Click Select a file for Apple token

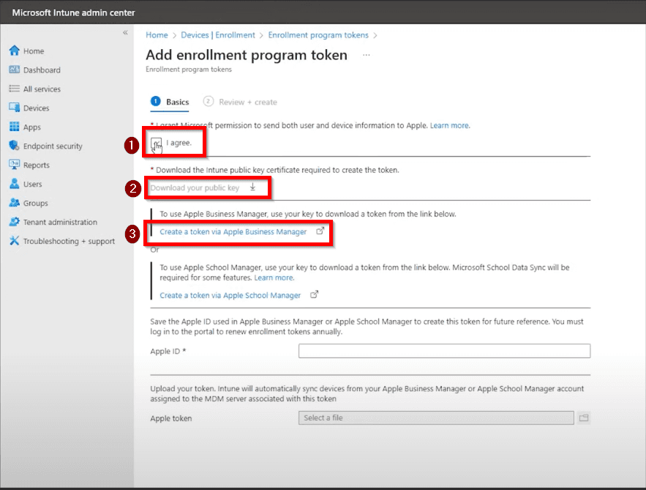[435, 417]
